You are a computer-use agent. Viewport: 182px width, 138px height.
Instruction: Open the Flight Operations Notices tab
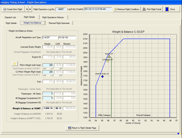click(53, 17)
